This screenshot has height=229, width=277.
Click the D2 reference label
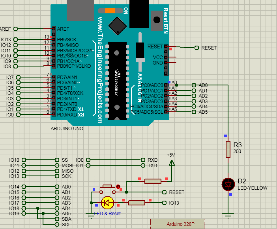pyautogui.click(x=242, y=181)
